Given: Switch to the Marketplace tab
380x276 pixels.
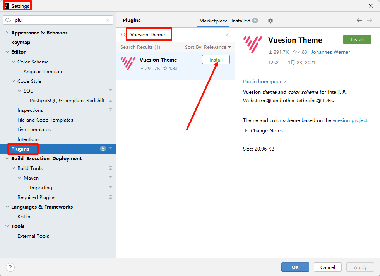Looking at the screenshot, I should (213, 21).
